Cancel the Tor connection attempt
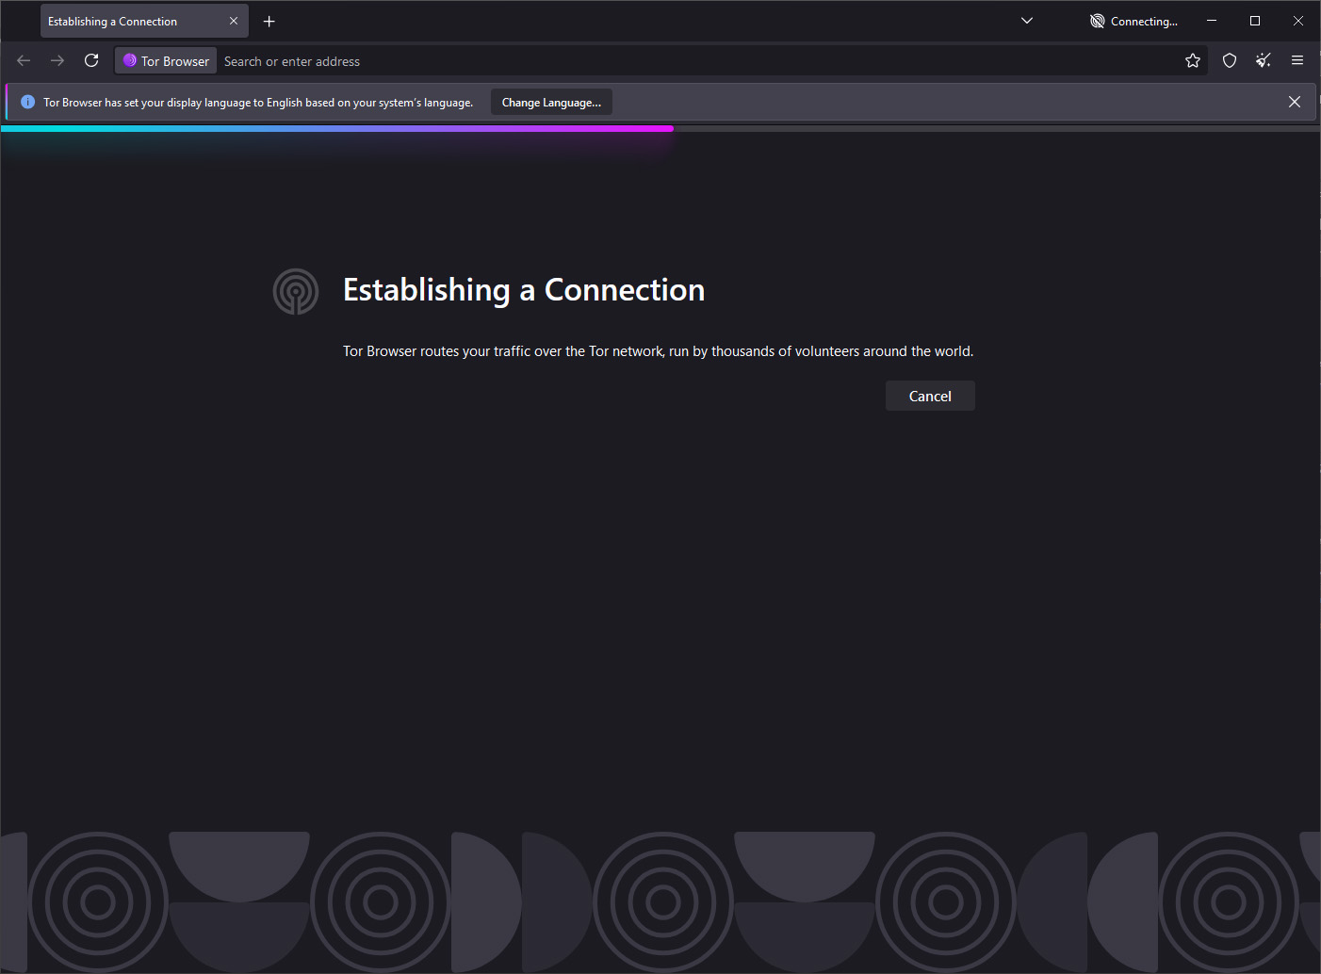Image resolution: width=1321 pixels, height=974 pixels. coord(929,396)
